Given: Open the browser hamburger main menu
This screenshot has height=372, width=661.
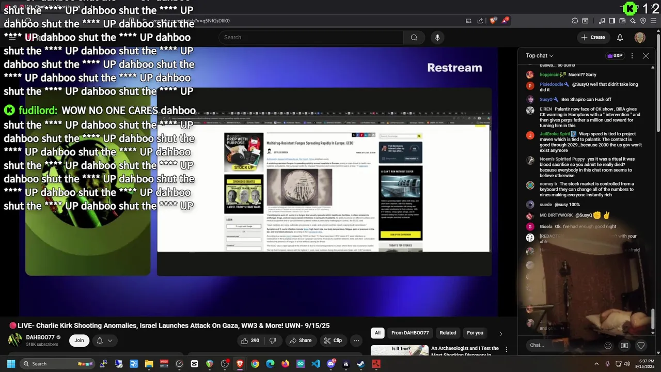Looking at the screenshot, I should coord(654,21).
